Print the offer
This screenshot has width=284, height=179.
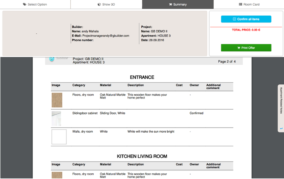pos(246,48)
